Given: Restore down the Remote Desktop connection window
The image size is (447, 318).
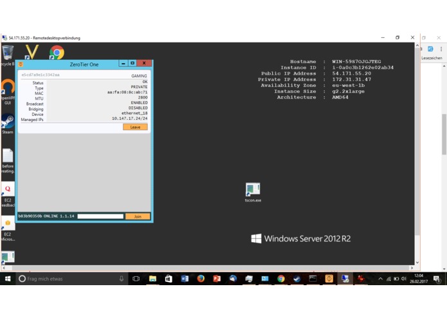Looking at the screenshot, I should coord(397,37).
